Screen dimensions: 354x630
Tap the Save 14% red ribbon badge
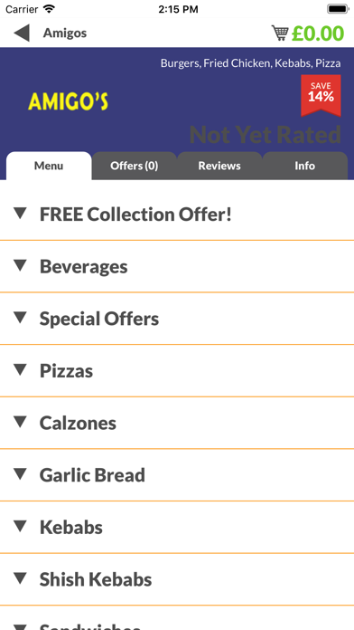[x=321, y=96]
